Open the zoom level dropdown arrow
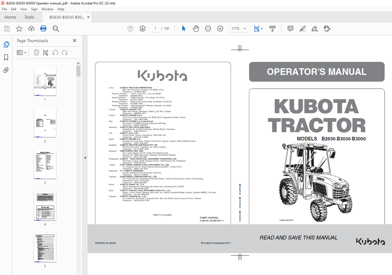392x275 pixels. tap(245, 29)
